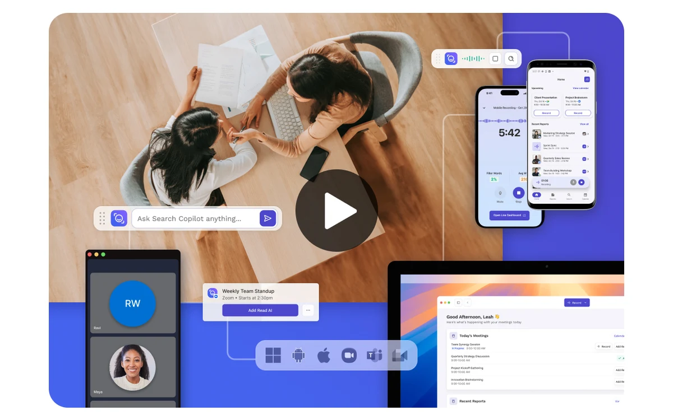
Task: Tap the Stop button on iPhone recording
Action: click(x=518, y=193)
